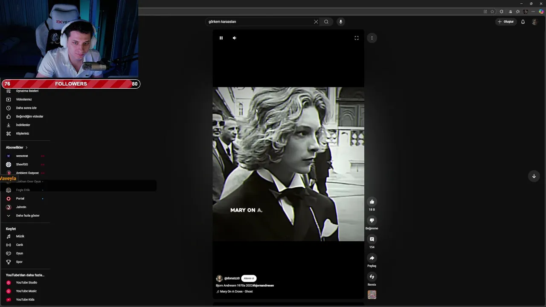Open @donutzz0 channel avatar
This screenshot has height=307, width=546.
(219, 278)
